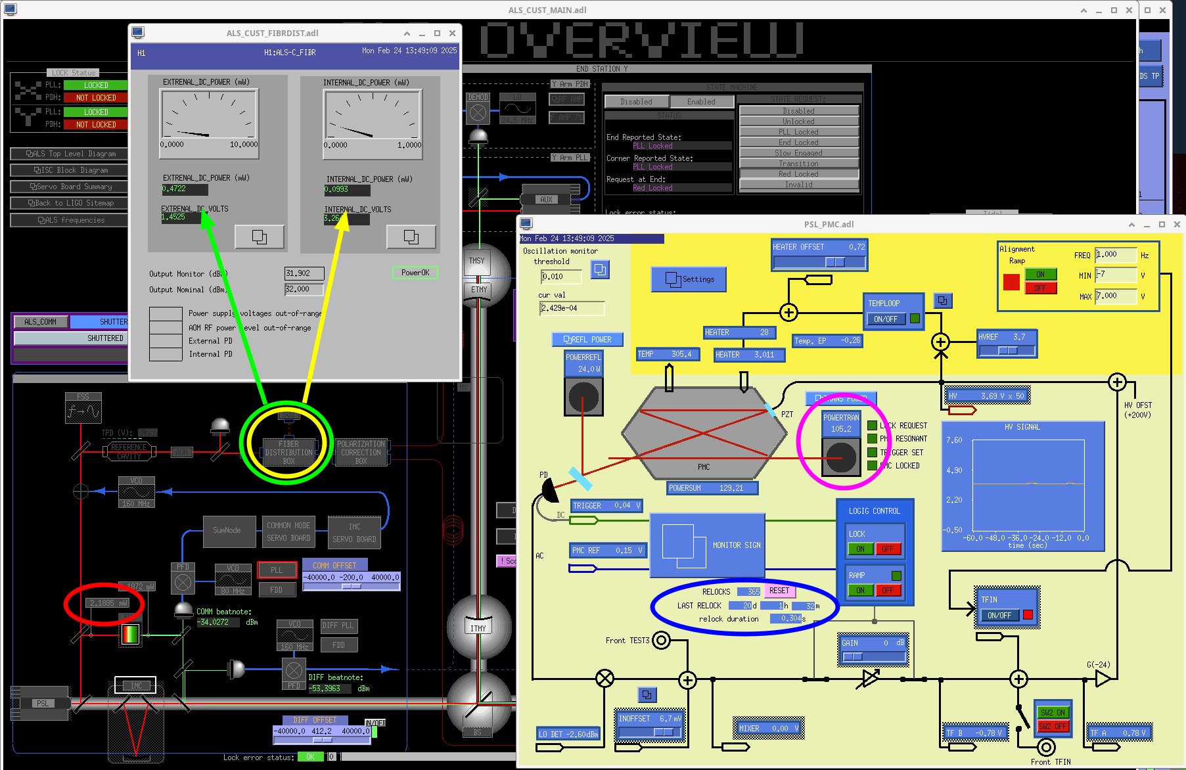Select Slow Engaged state request
Image resolution: width=1186 pixels, height=770 pixels.
coord(799,153)
